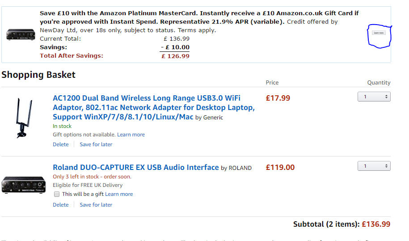The width and height of the screenshot is (409, 241).
Task: Click Learn more beside the gift checkbox
Action: coord(119,194)
